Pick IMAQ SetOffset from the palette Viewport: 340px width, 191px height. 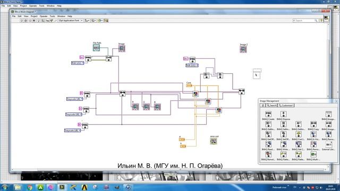point(283,134)
